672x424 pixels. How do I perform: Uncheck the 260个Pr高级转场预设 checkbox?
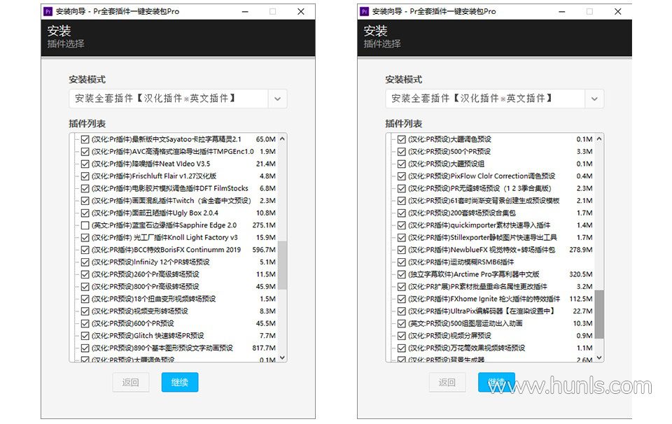click(85, 274)
